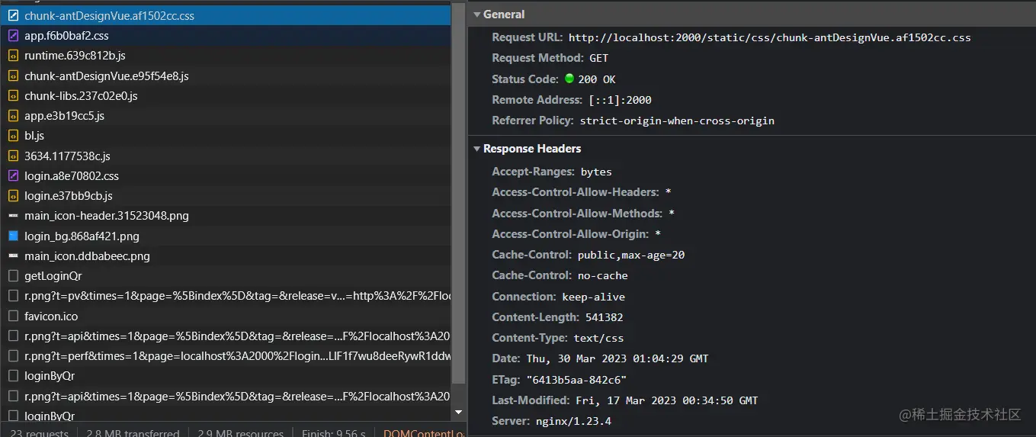Collapse the Response Headers section
The width and height of the screenshot is (1036, 437).
pyautogui.click(x=477, y=149)
